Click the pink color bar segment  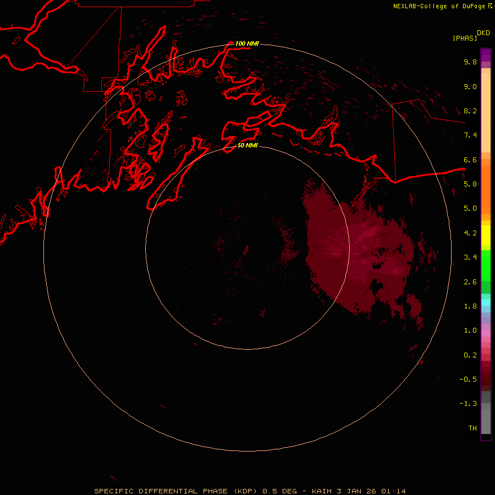486,333
